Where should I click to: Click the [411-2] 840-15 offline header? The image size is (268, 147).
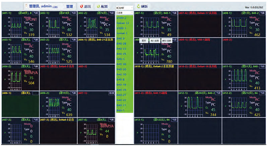(151, 93)
